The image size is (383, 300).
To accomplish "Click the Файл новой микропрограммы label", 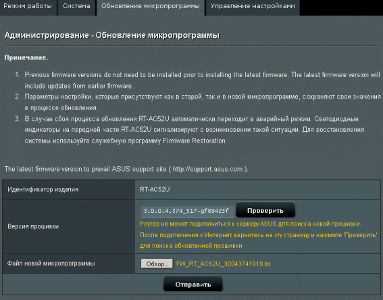I will (x=51, y=264).
